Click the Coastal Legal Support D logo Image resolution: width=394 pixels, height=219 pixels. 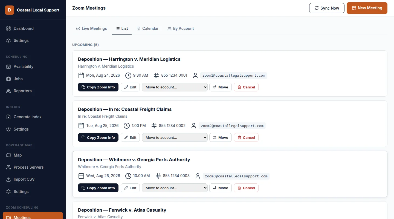(x=10, y=10)
